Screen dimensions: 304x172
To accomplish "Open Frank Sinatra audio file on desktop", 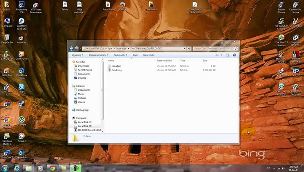I will pos(195,7).
